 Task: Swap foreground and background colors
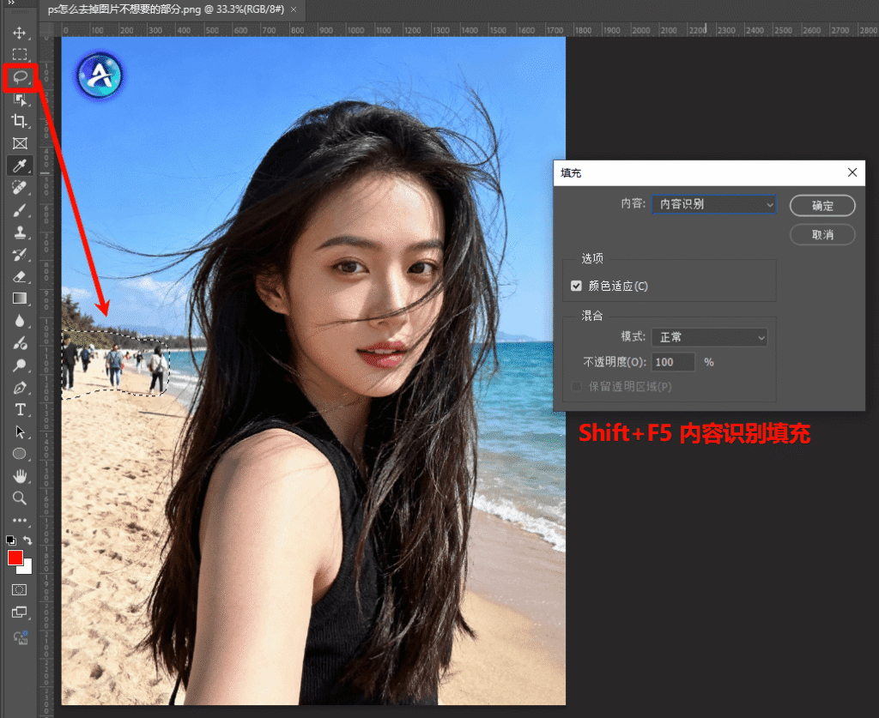[28, 540]
